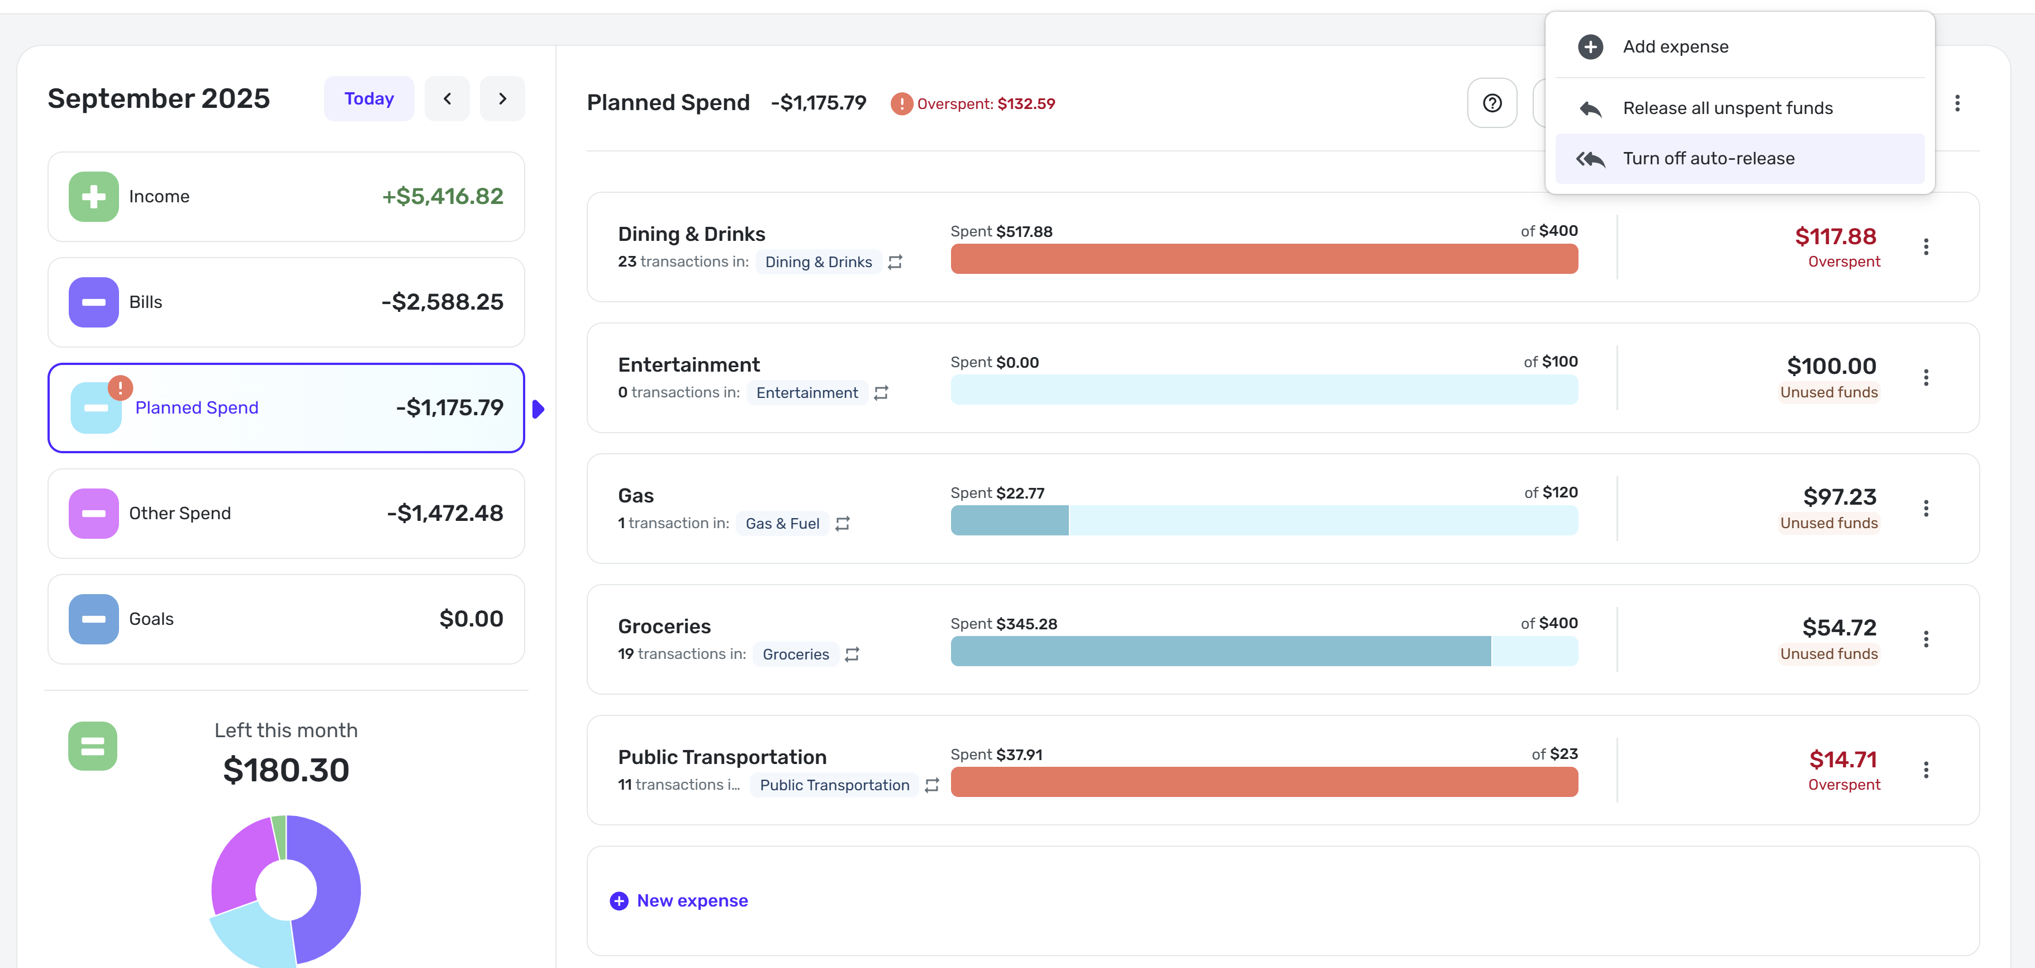Viewport: 2035px width, 968px height.
Task: Turn off auto-release option
Action: pyautogui.click(x=1708, y=159)
